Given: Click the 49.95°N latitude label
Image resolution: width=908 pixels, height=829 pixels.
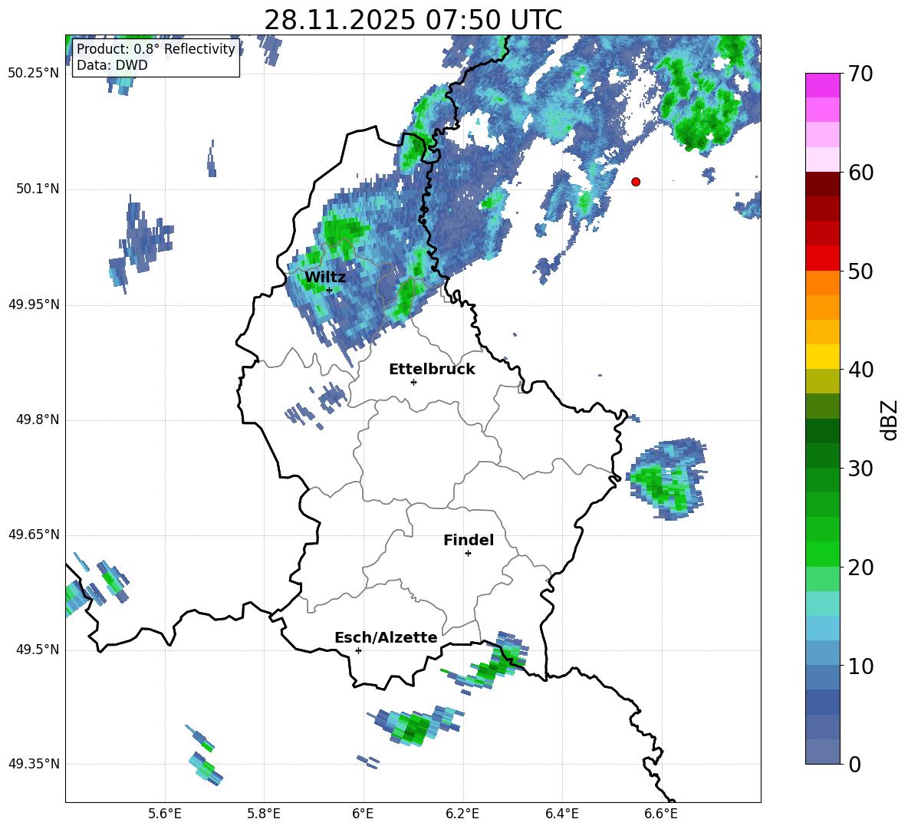Looking at the screenshot, I should [34, 304].
